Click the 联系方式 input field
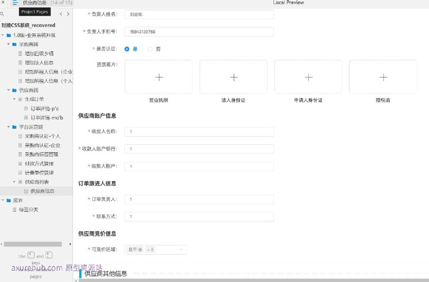Screen dimensions: 429x282 [x=199, y=217]
